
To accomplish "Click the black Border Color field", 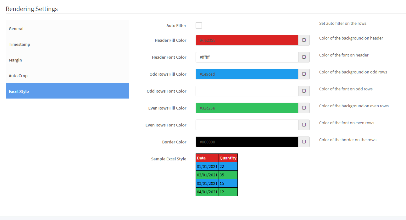I will pos(247,142).
